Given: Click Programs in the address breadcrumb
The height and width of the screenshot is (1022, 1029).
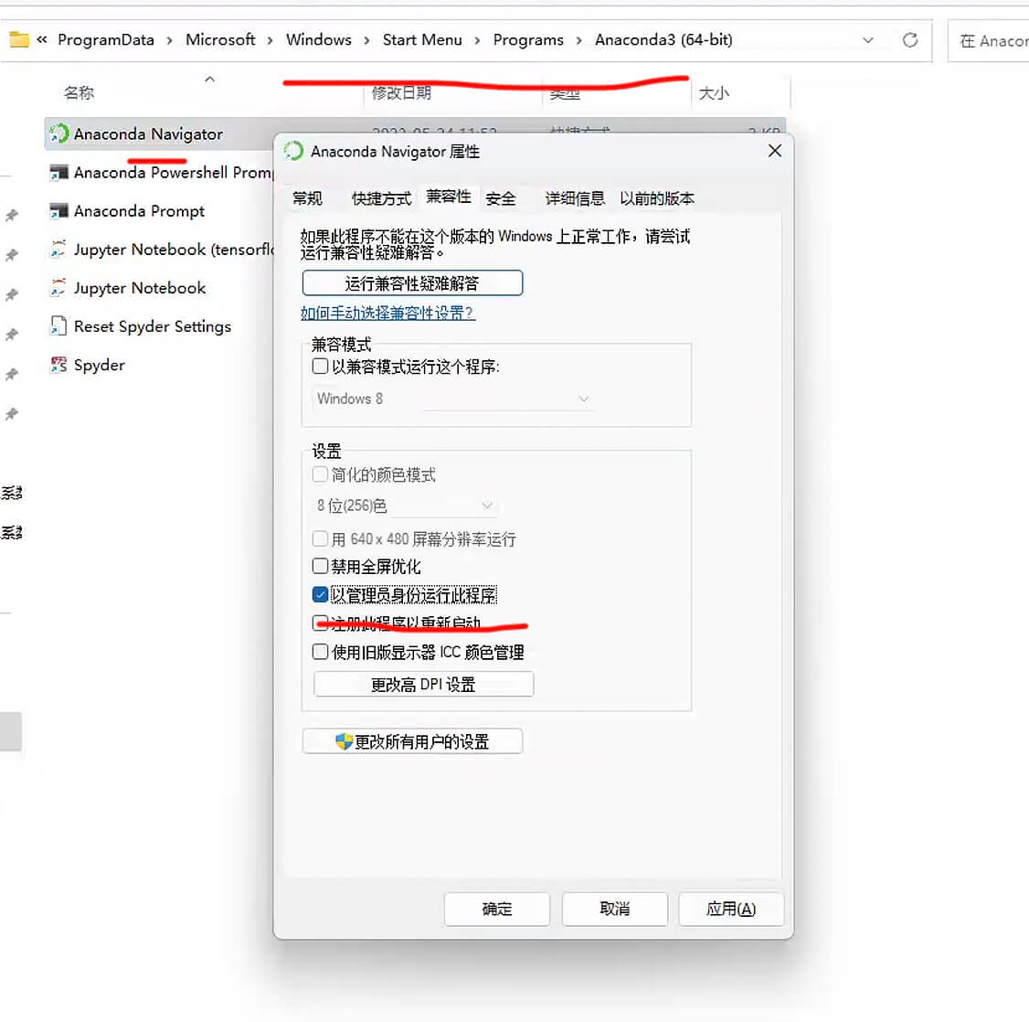Looking at the screenshot, I should click(x=528, y=40).
